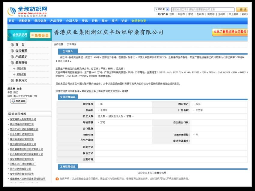The height and width of the screenshot is (191, 255).
Task: Go to 公司名录 in the navigation bar
Action: coord(72,21)
